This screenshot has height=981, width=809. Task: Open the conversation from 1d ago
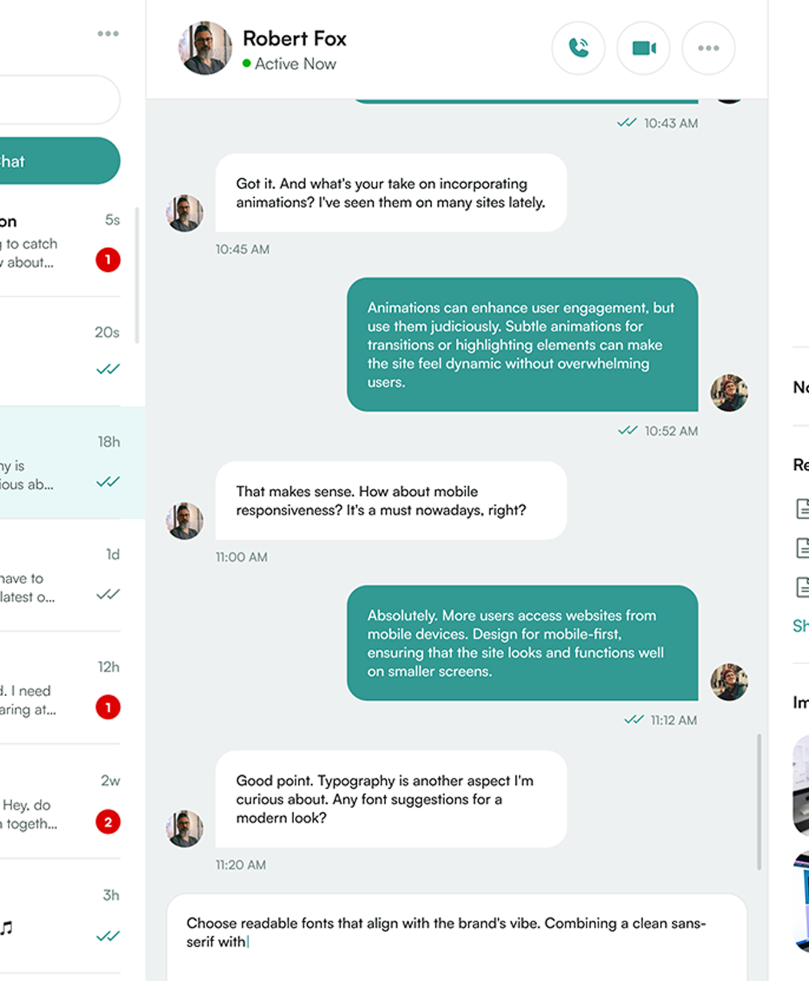59,578
